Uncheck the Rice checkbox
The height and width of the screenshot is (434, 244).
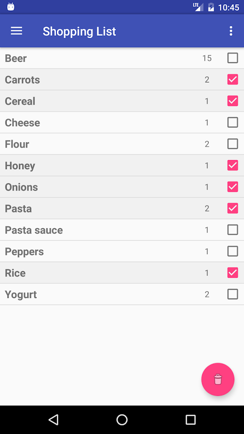[232, 272]
